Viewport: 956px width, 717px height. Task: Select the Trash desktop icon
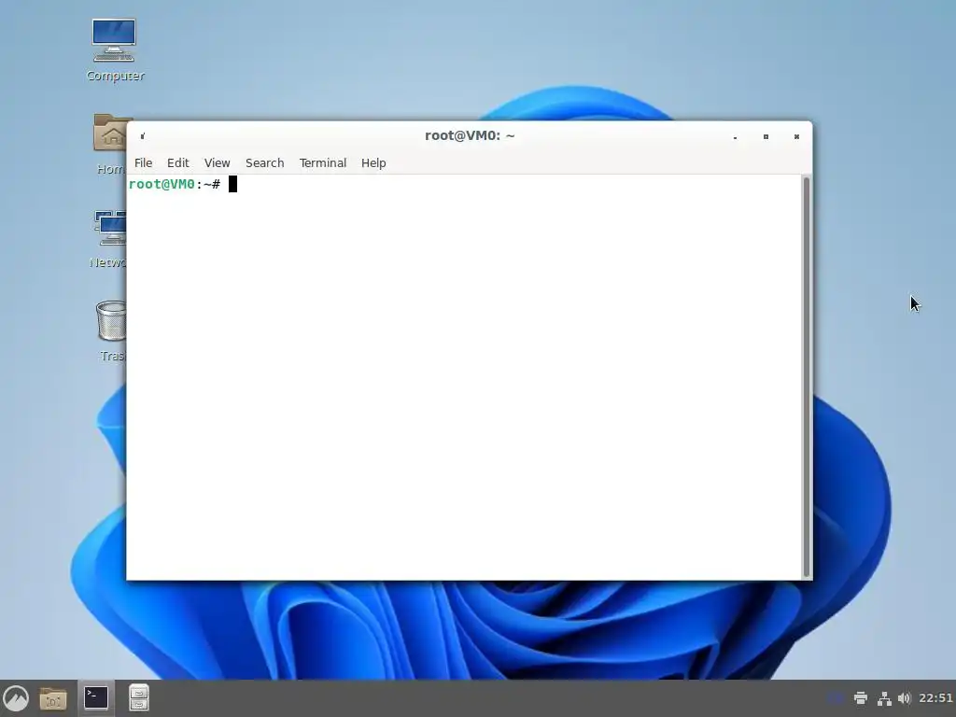click(112, 331)
